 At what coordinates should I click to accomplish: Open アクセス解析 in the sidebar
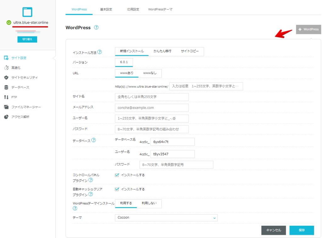[20, 117]
